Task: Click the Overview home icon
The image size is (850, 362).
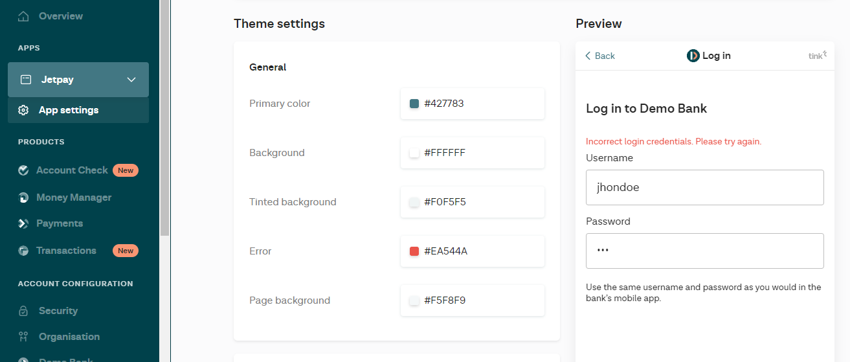Action: pos(24,16)
